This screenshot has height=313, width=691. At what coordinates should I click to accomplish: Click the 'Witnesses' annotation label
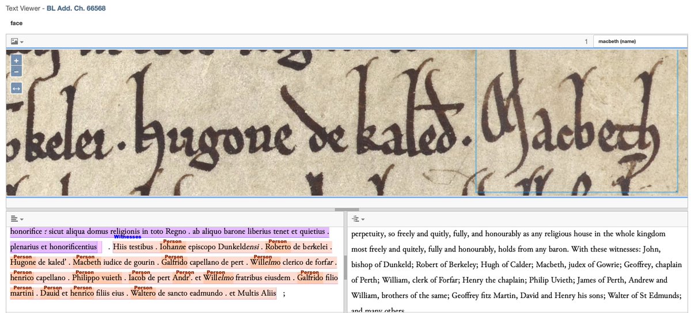pyautogui.click(x=127, y=237)
